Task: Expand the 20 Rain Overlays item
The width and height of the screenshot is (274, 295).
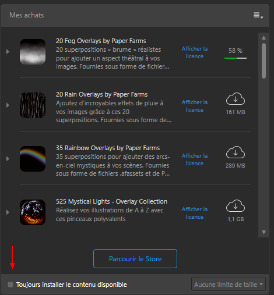Action: point(8,105)
